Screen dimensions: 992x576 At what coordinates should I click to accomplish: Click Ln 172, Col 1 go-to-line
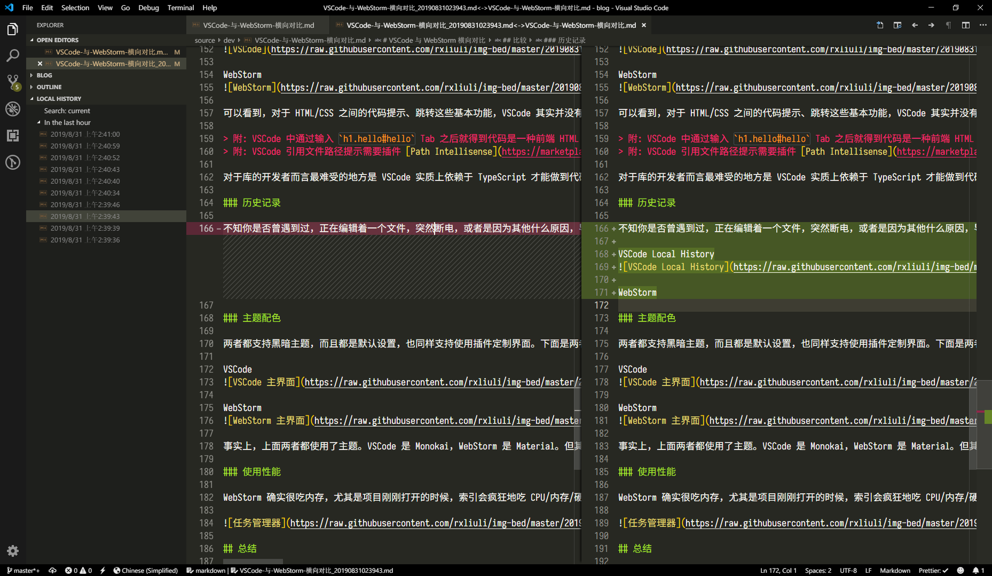point(778,570)
